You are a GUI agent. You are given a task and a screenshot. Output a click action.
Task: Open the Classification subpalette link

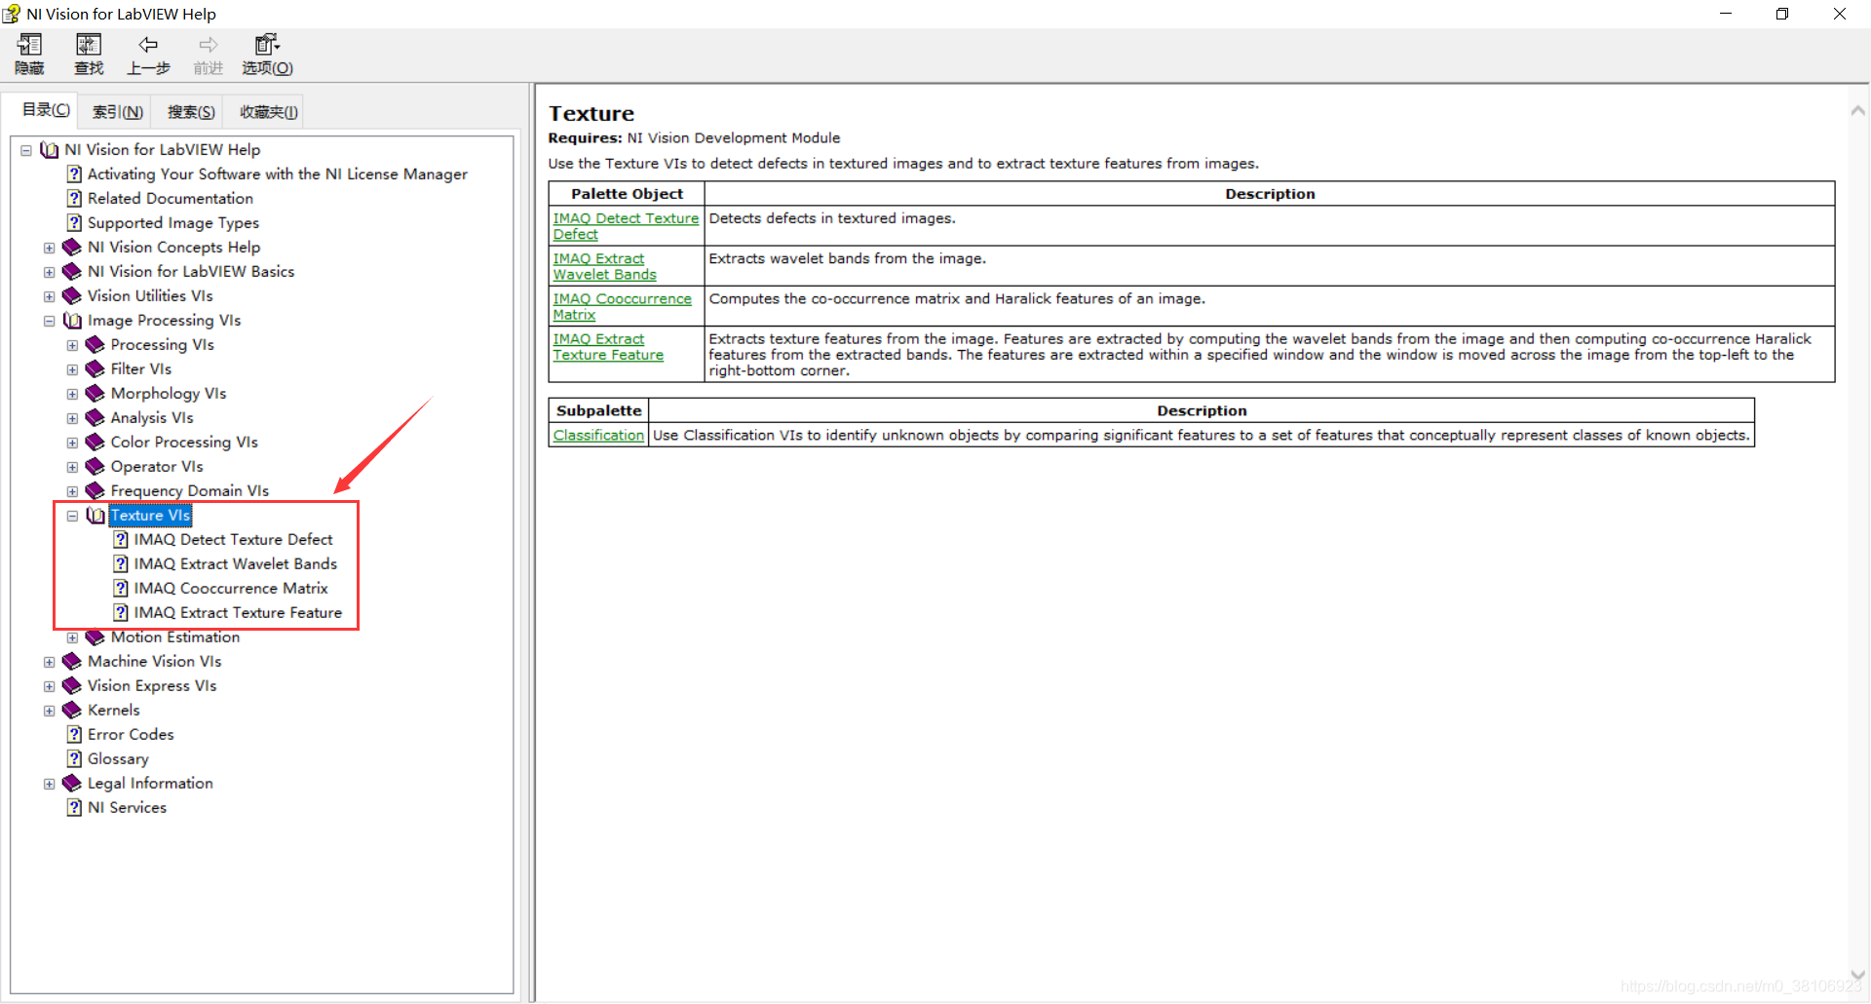(x=598, y=435)
